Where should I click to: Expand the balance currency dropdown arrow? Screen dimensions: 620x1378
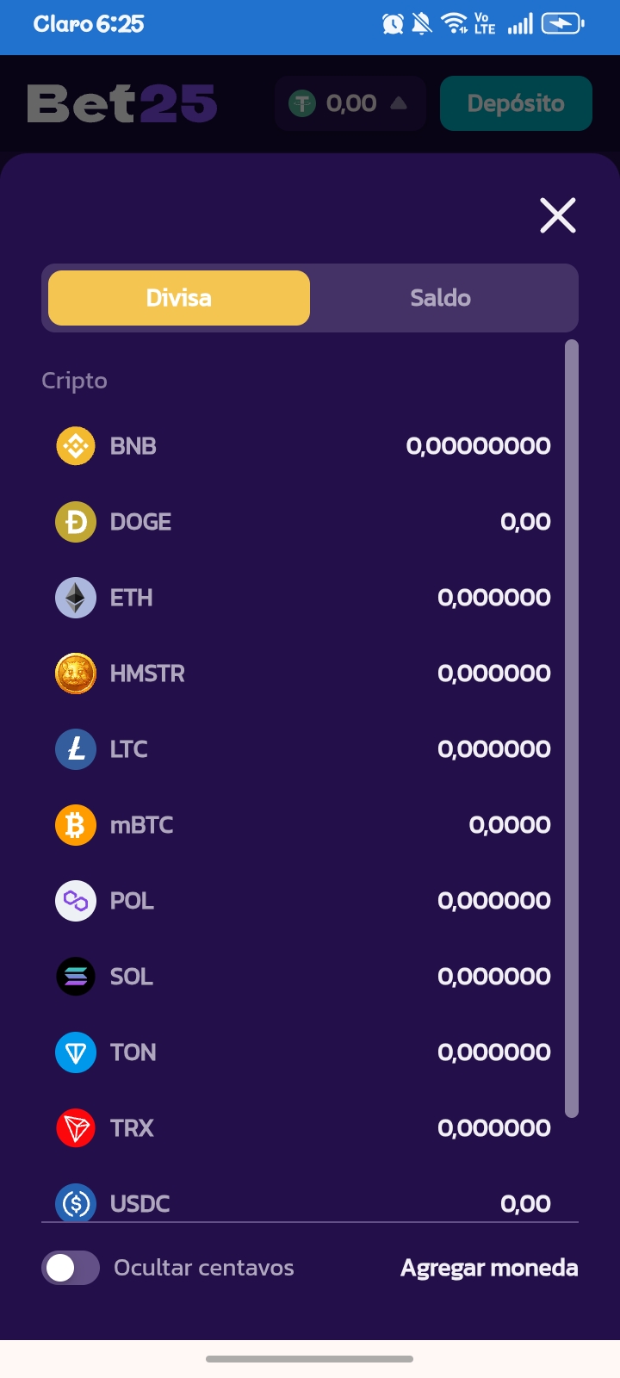click(399, 103)
